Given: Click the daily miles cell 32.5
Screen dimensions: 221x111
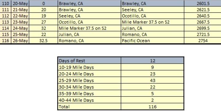Looking at the screenshot, I should (43, 41).
